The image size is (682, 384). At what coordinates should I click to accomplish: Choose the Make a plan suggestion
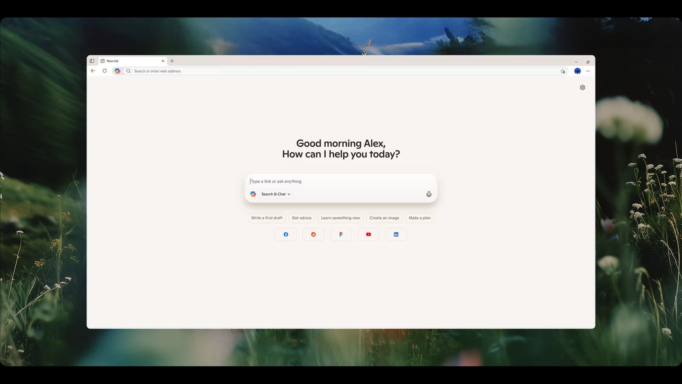[419, 218]
